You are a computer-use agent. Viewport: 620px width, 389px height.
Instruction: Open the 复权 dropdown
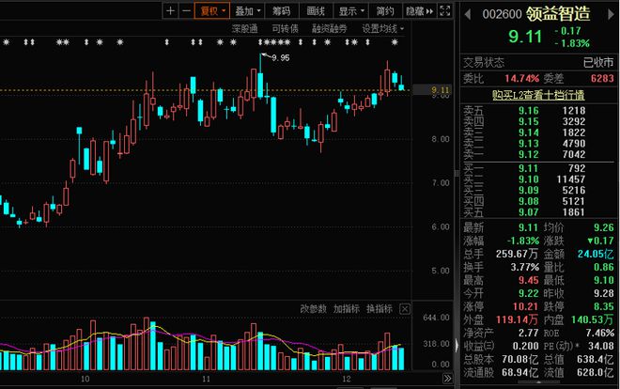click(x=212, y=10)
